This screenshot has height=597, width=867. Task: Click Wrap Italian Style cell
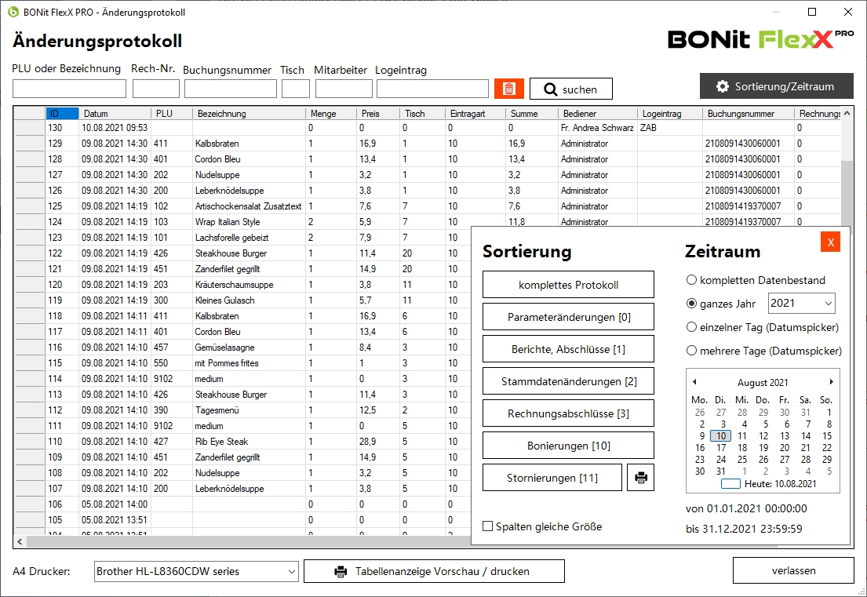(249, 222)
